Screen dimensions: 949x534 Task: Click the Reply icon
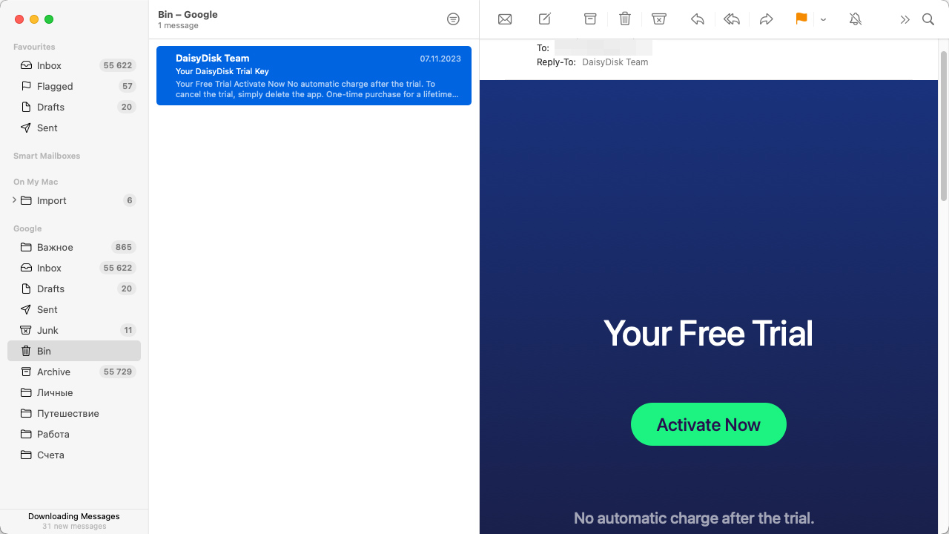point(697,19)
